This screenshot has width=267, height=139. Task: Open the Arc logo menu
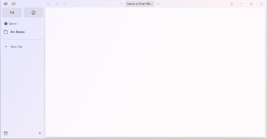coord(6,4)
